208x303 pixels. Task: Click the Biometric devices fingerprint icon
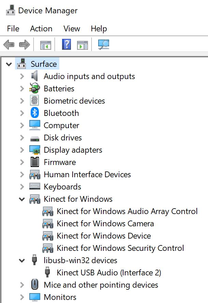[35, 101]
